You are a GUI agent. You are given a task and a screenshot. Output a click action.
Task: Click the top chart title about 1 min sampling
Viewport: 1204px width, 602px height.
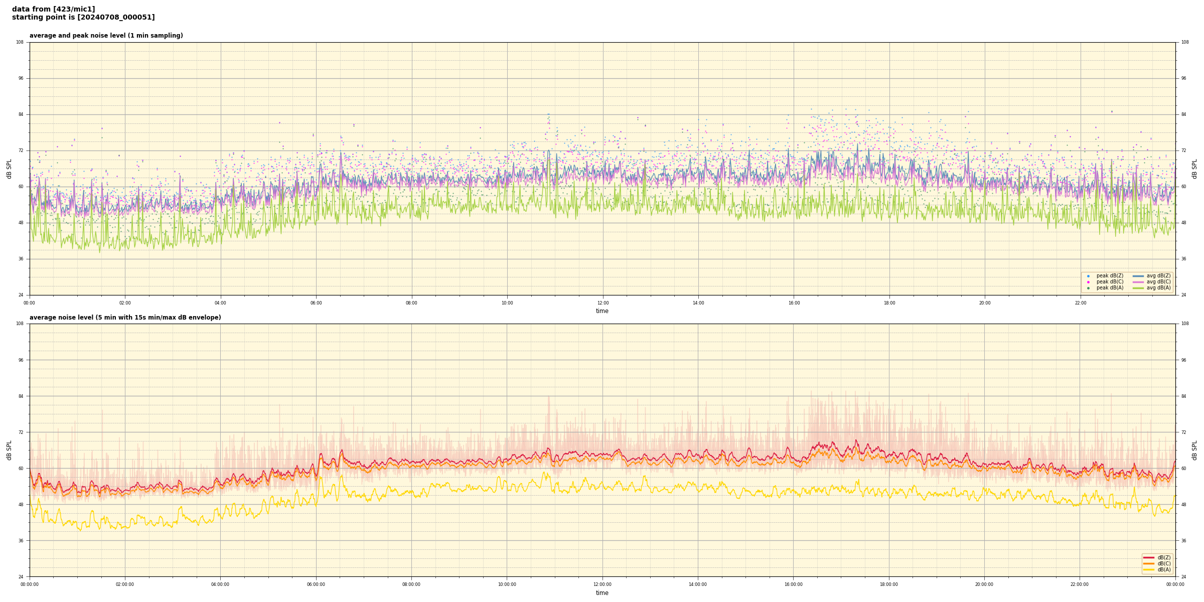pos(106,36)
